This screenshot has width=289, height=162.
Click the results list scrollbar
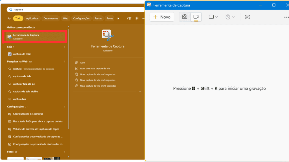pos(69,78)
